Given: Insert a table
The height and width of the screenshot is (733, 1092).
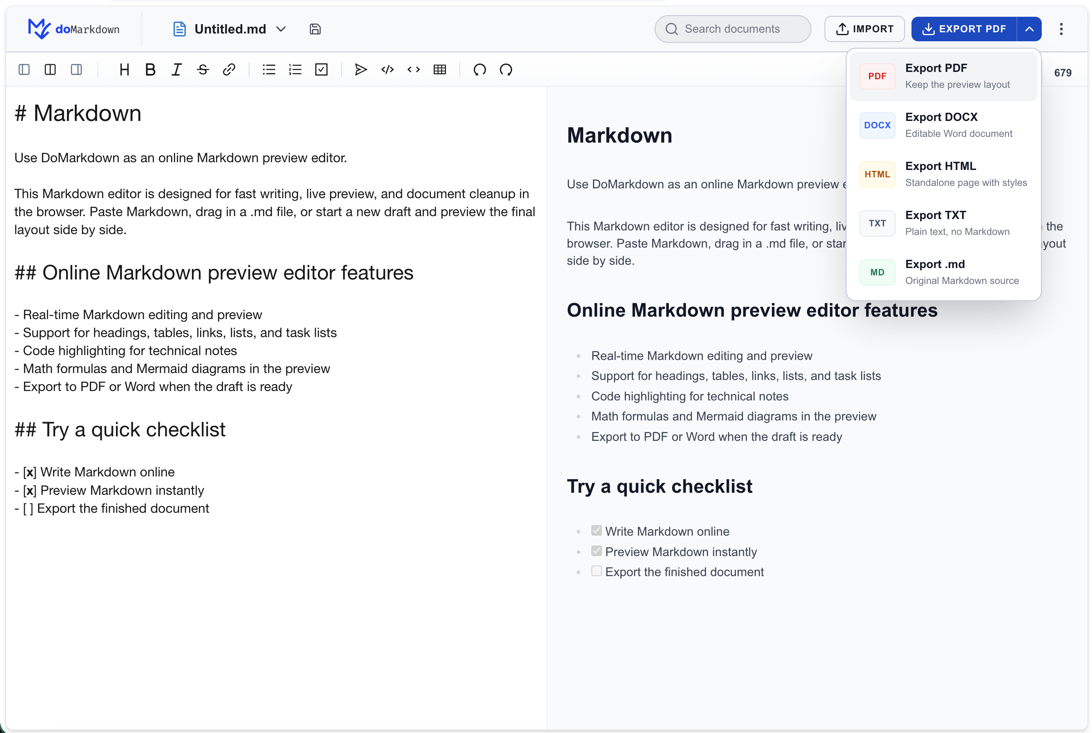Looking at the screenshot, I should pyautogui.click(x=440, y=69).
